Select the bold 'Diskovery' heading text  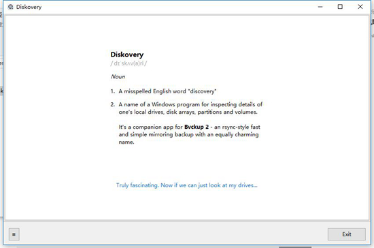[x=127, y=55]
